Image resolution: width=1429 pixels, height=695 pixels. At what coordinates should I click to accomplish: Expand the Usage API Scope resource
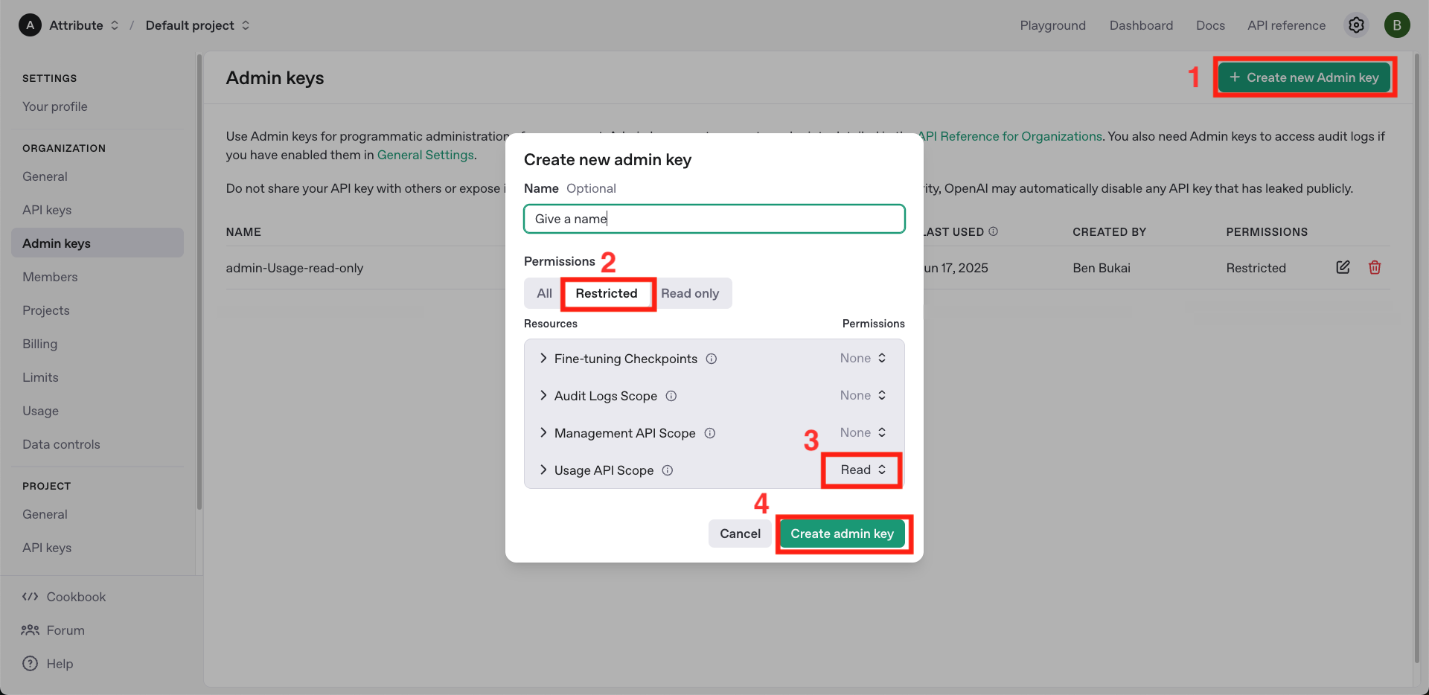tap(543, 470)
